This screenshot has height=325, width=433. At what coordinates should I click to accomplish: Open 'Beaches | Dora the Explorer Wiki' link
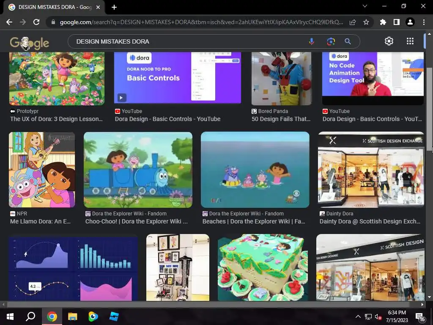point(254,221)
